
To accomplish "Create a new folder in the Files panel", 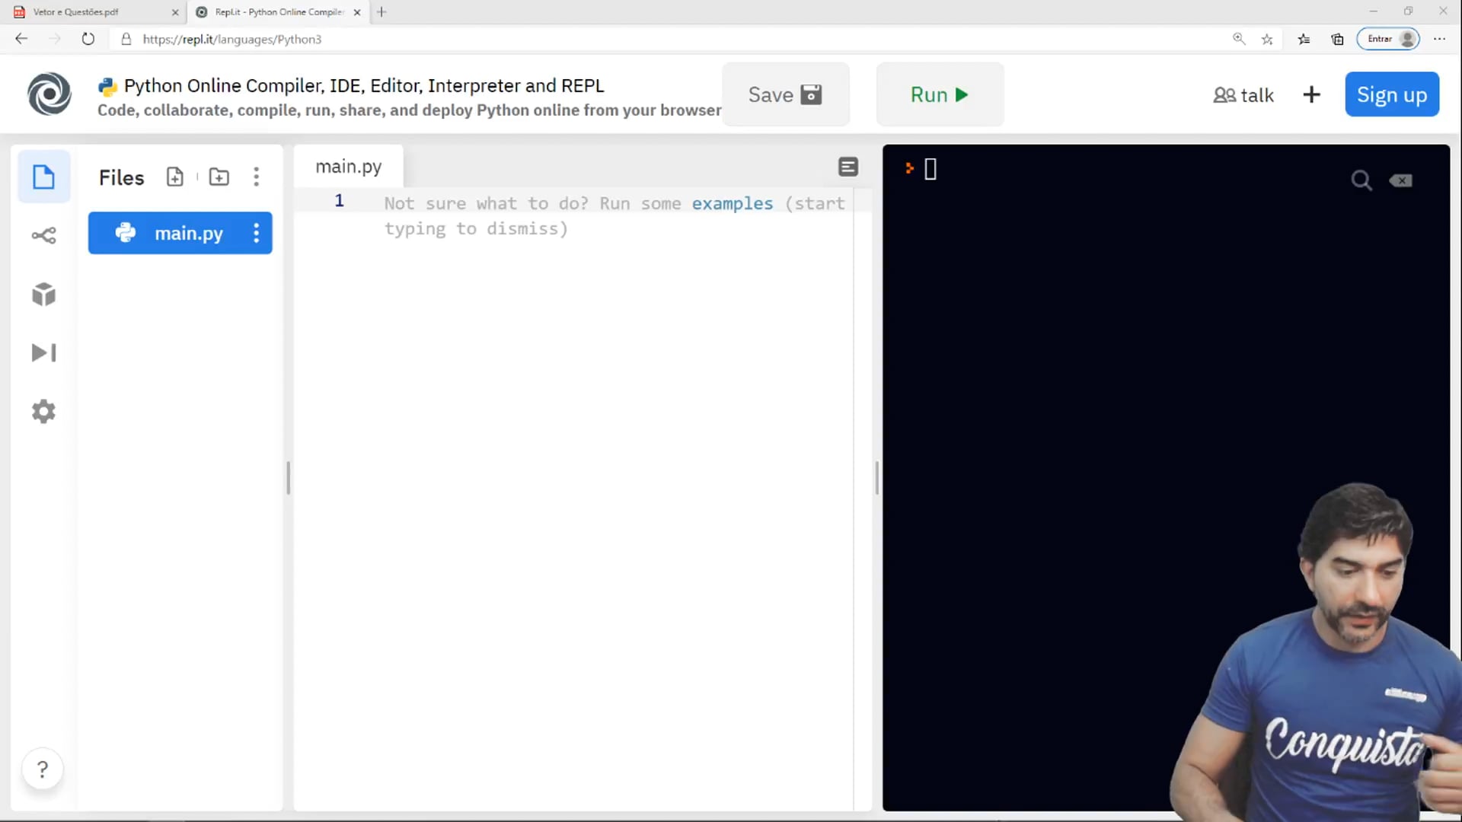I will click(219, 177).
